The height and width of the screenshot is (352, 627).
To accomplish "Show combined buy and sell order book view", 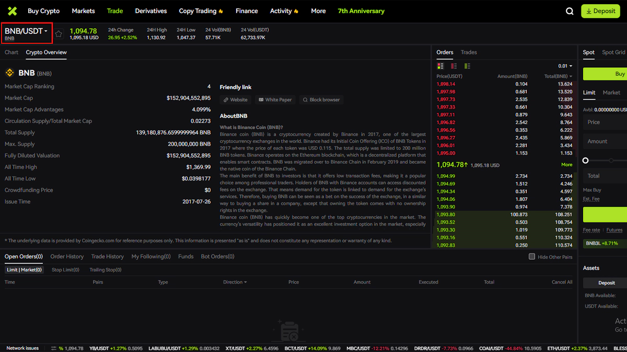I will coord(440,66).
